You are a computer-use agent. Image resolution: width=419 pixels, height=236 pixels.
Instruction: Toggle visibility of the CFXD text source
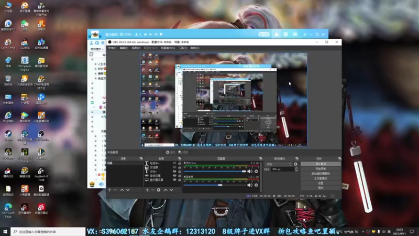click(174, 171)
